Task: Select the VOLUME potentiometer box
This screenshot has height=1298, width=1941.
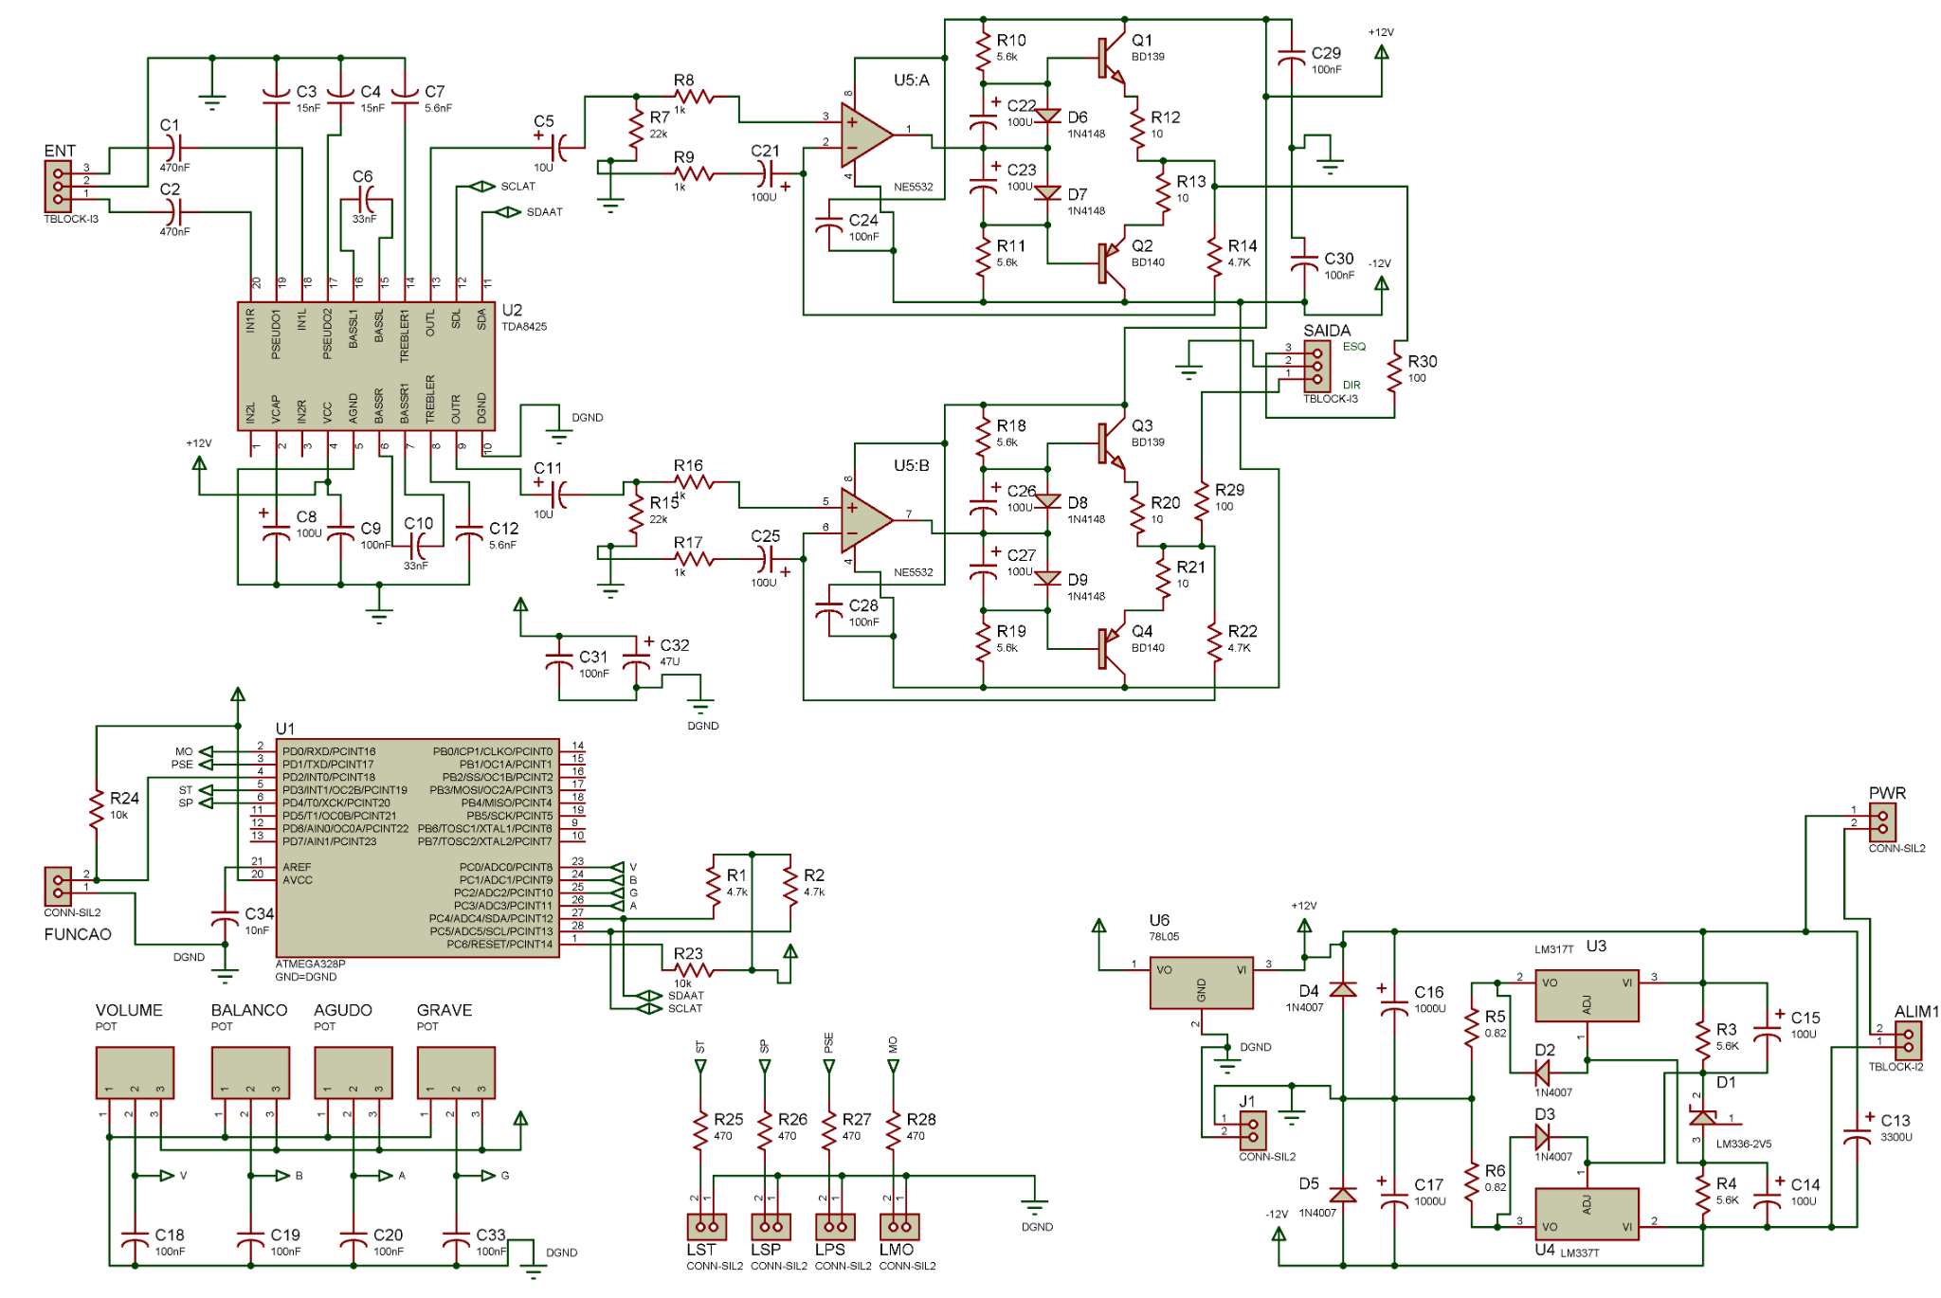Action: click(135, 1073)
